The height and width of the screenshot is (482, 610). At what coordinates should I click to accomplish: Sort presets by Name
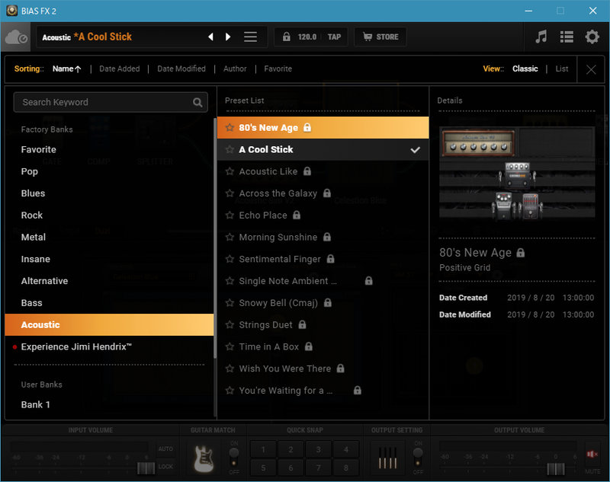coord(67,69)
